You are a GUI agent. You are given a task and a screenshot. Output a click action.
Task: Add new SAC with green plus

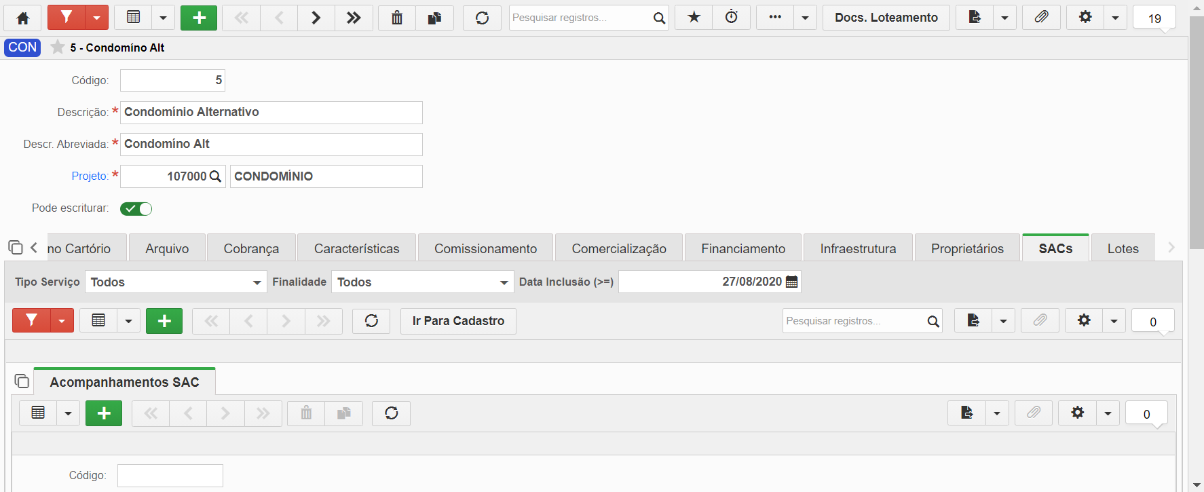point(164,321)
